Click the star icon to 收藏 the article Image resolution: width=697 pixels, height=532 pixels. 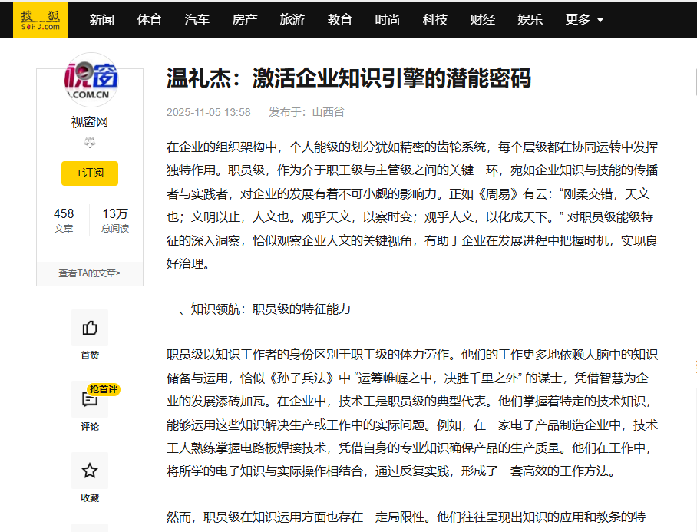tap(90, 470)
